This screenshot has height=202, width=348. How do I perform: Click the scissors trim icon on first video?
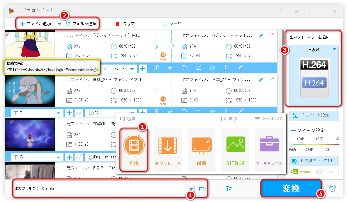170,68
